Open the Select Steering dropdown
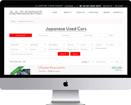 click(x=57, y=45)
